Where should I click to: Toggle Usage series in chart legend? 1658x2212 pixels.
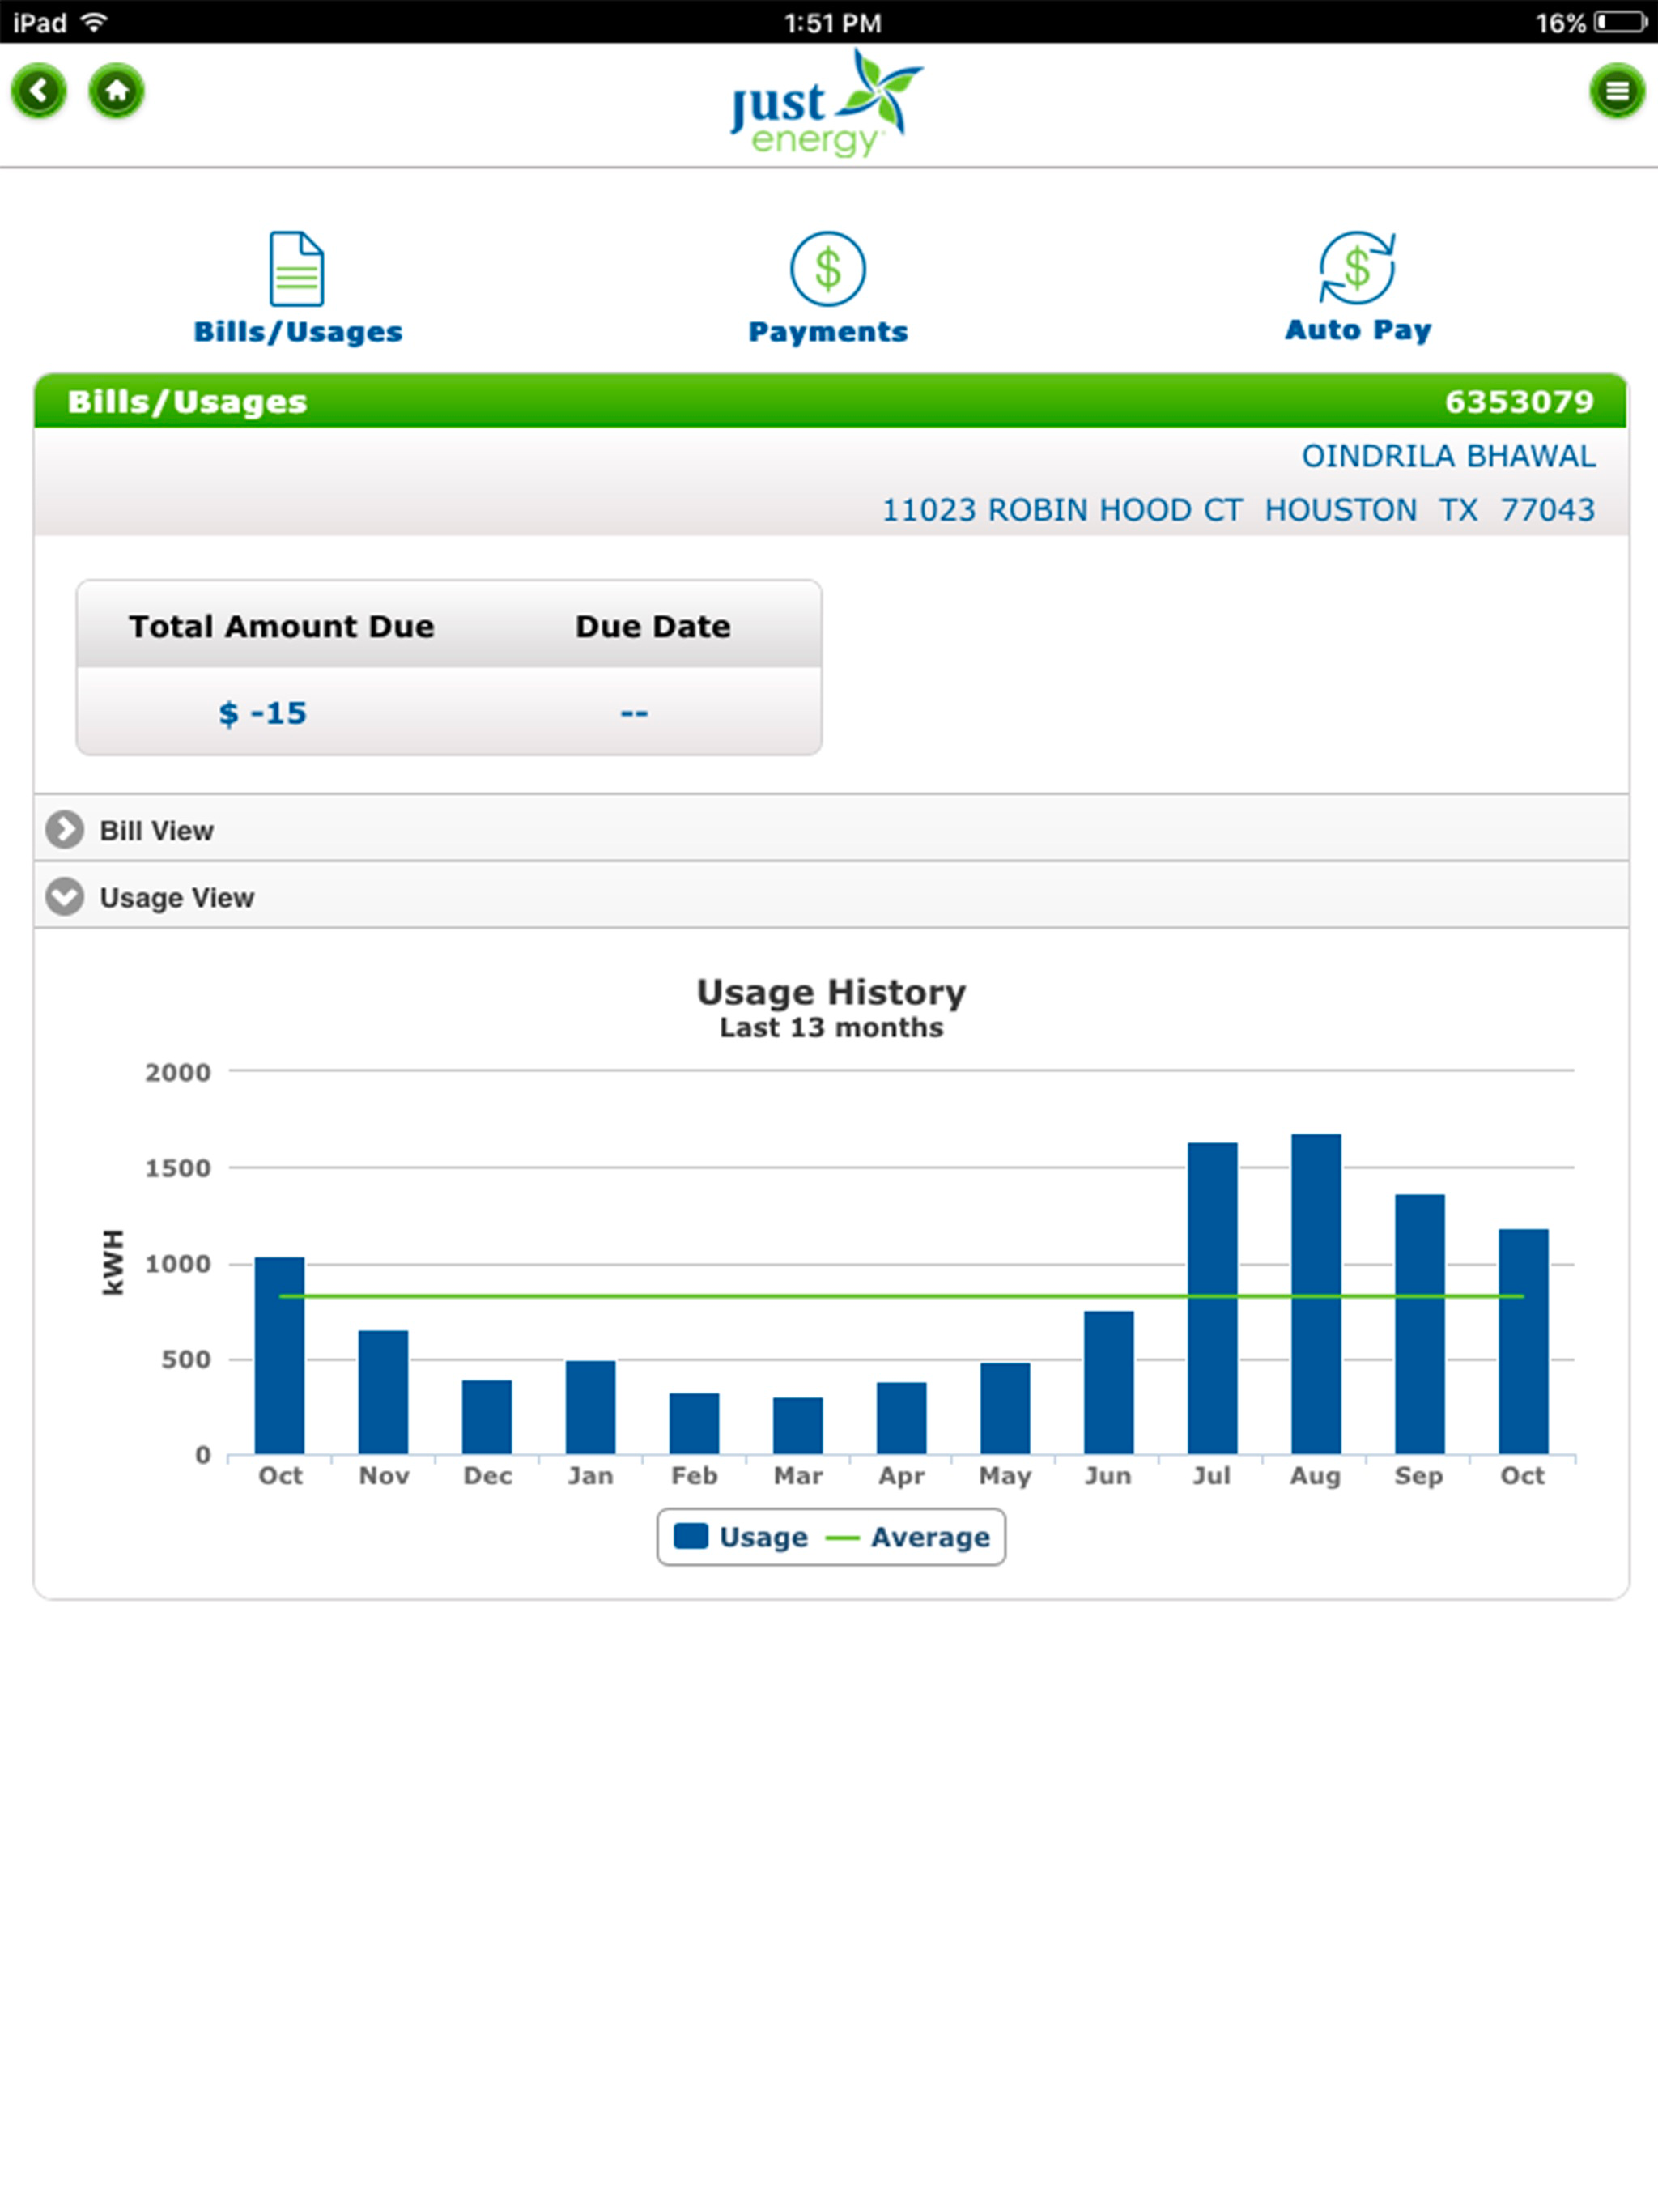tap(741, 1537)
